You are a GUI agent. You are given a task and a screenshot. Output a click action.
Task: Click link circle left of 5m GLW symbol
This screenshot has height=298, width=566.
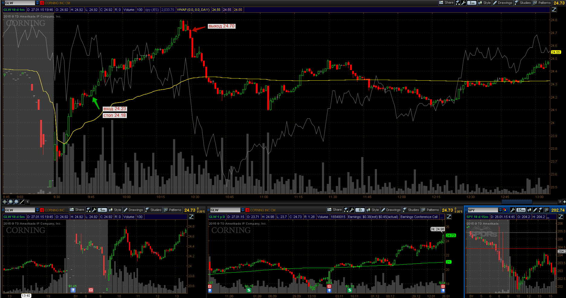tap(3, 210)
